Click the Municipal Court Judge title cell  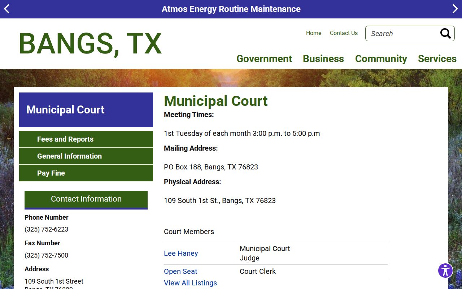(265, 253)
